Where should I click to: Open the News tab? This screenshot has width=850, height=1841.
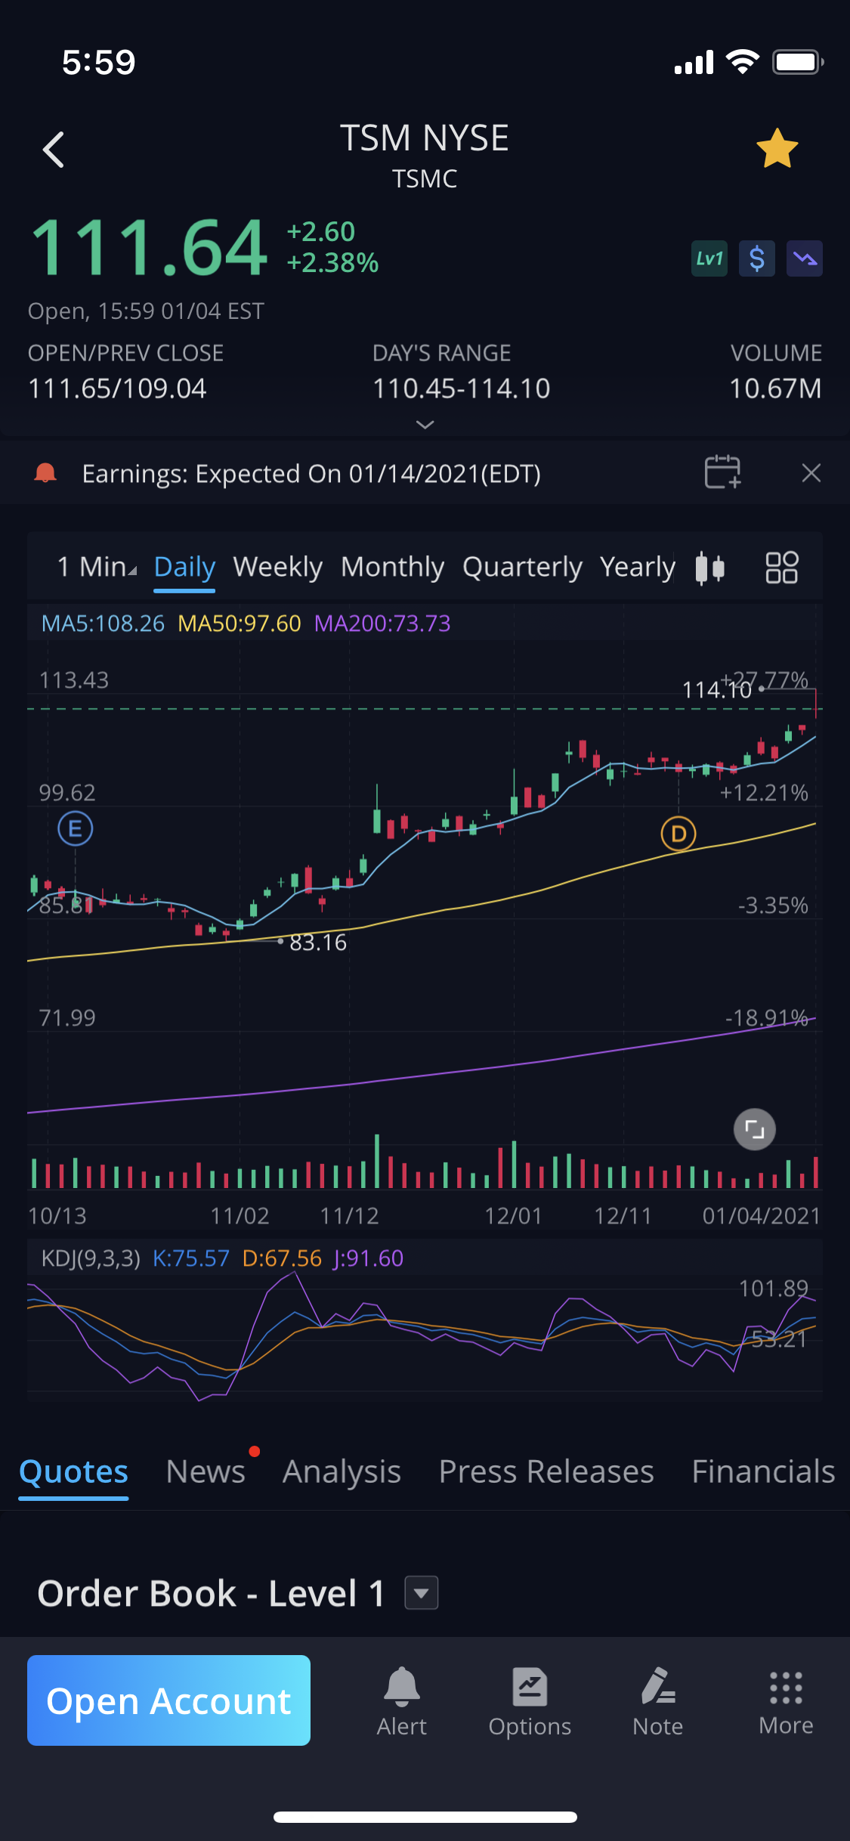pos(206,1471)
